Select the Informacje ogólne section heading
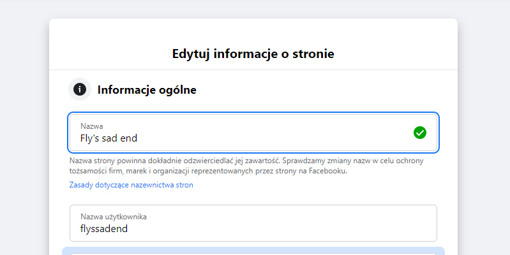 (x=147, y=90)
